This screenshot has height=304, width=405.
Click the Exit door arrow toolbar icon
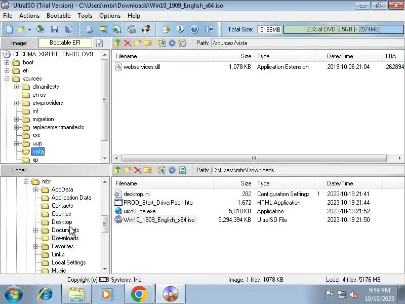pyautogui.click(x=209, y=29)
